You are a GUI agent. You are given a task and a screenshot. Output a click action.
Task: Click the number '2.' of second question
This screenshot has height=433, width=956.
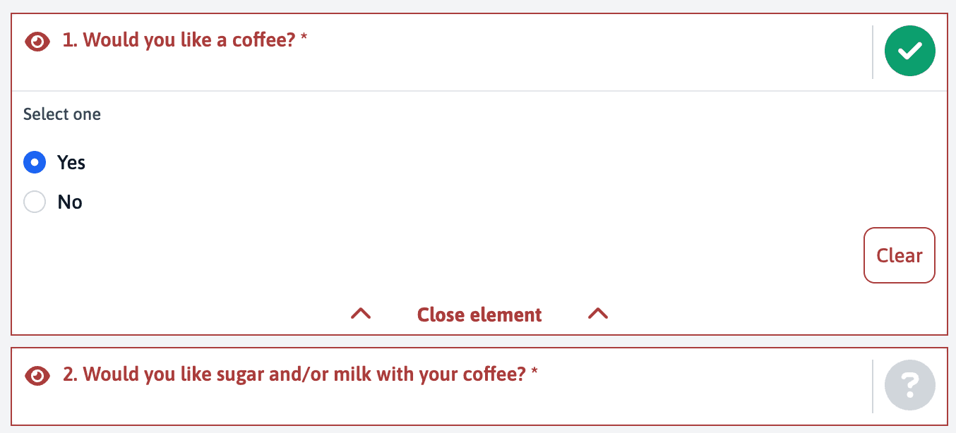click(x=70, y=374)
